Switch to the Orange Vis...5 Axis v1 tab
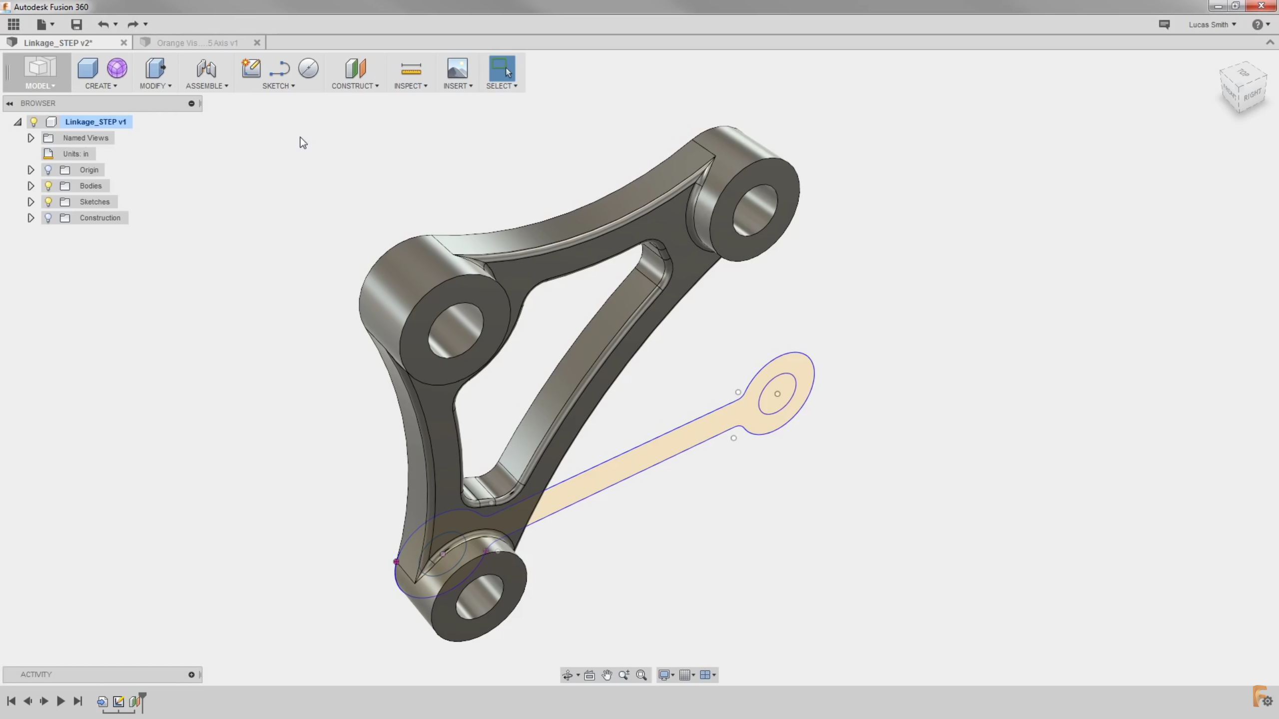This screenshot has height=719, width=1279. click(197, 43)
